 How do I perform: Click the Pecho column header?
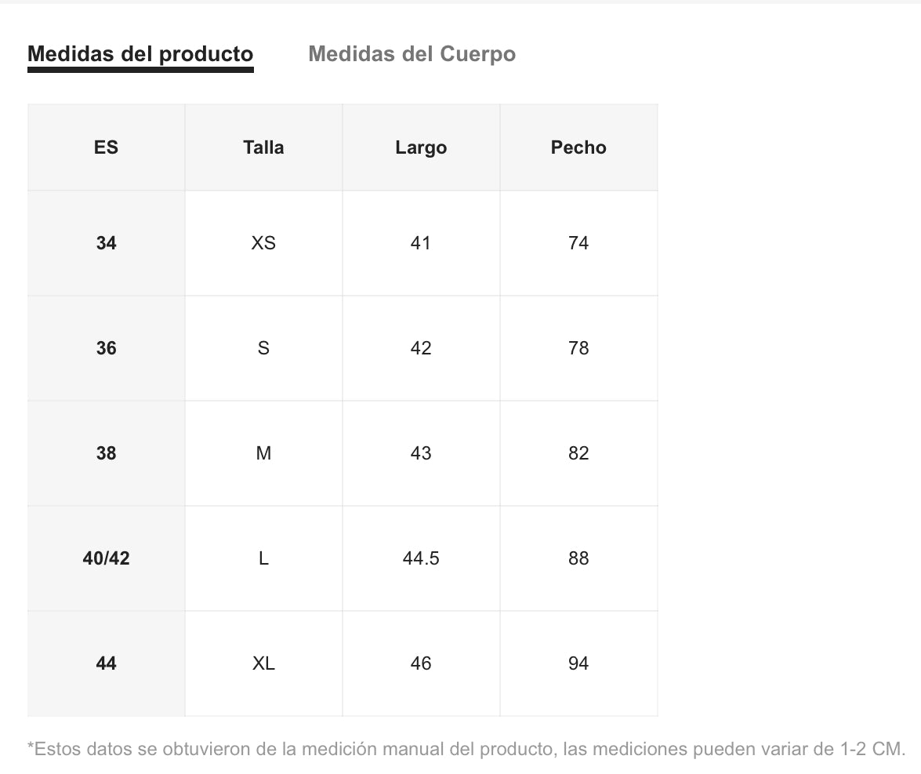tap(578, 147)
